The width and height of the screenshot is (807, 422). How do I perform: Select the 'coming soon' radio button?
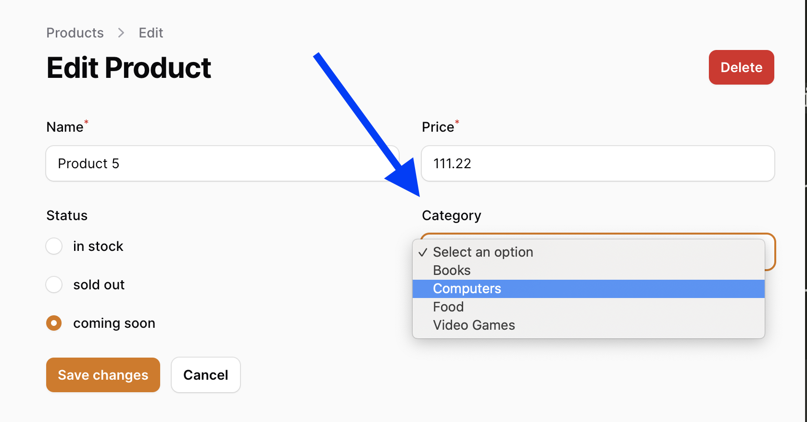[54, 323]
